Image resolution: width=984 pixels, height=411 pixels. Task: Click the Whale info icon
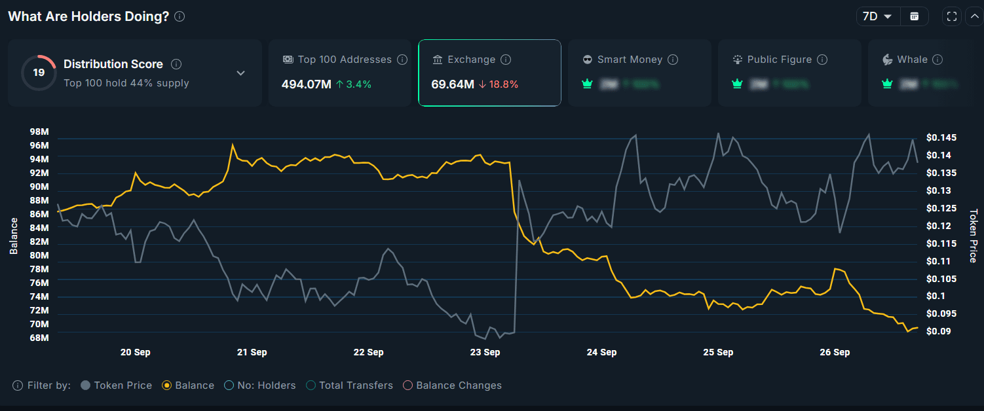point(937,60)
